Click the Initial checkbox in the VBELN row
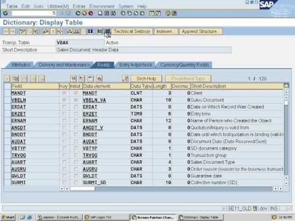This screenshot has width=295, height=221. click(x=76, y=100)
